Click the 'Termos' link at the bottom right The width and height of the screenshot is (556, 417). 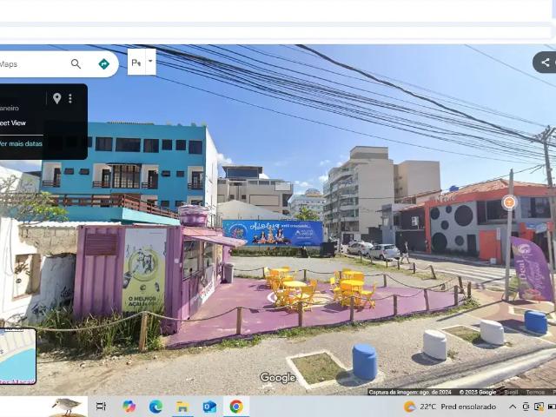(535, 392)
